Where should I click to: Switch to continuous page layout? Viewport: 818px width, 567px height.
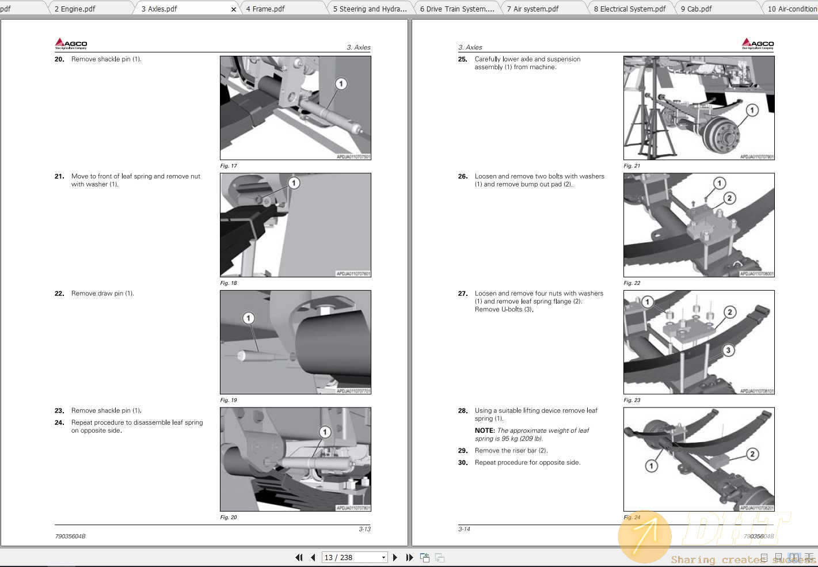[x=779, y=557]
